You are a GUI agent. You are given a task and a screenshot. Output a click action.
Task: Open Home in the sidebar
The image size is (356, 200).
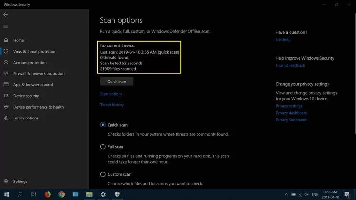pos(19,40)
